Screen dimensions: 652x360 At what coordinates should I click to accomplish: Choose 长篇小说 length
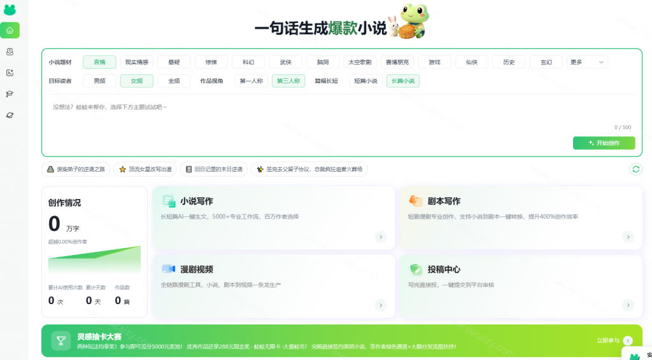tap(403, 81)
